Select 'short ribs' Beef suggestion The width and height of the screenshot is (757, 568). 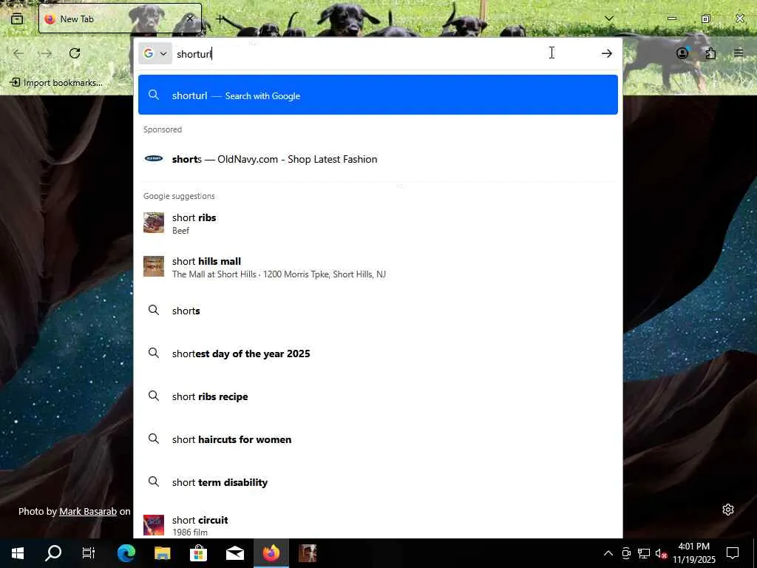pyautogui.click(x=378, y=223)
